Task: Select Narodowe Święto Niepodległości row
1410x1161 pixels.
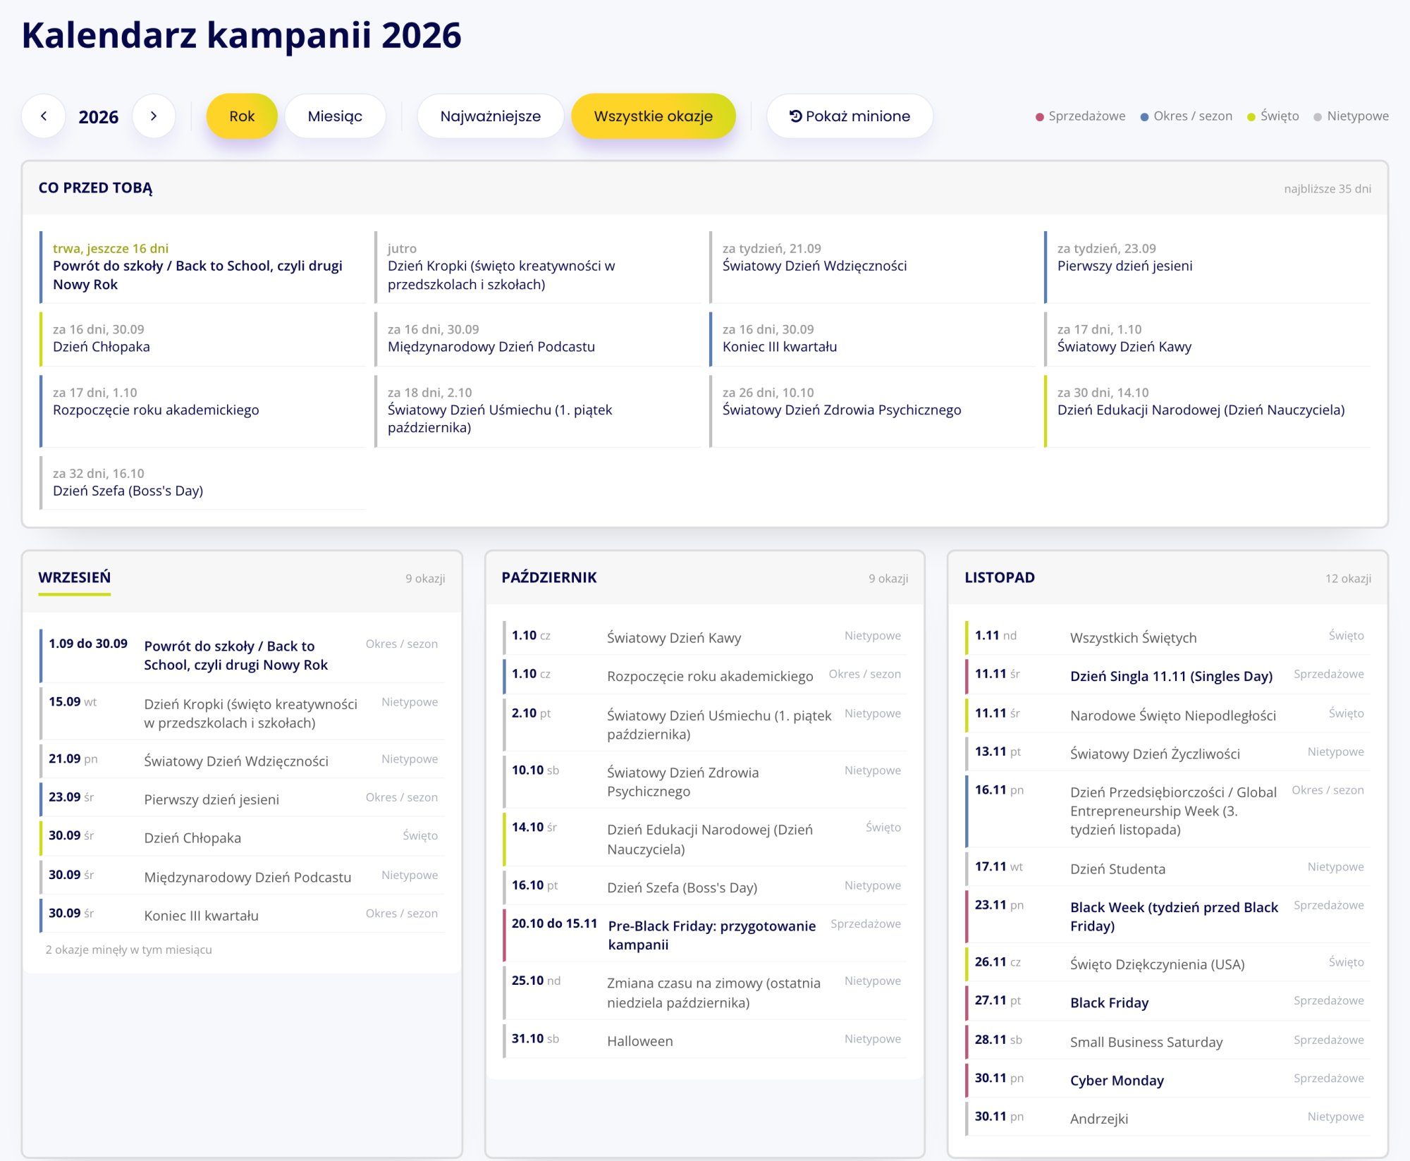Action: (x=1168, y=714)
